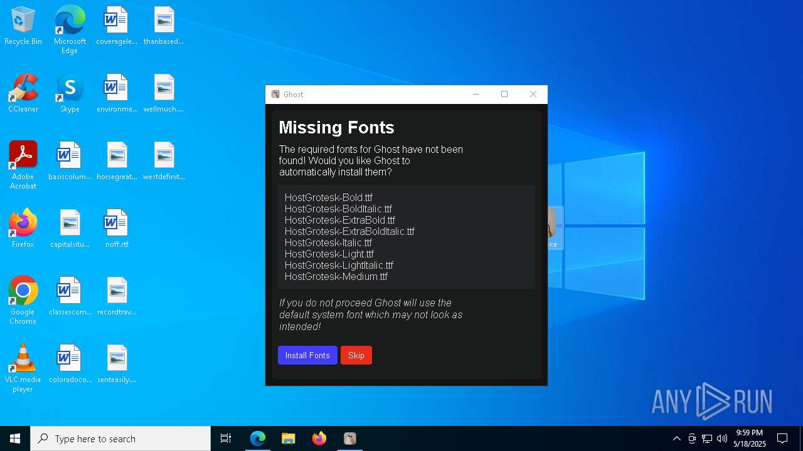Open Microsoft Edge from the taskbar
Screen dimensions: 803x451
[x=258, y=438]
